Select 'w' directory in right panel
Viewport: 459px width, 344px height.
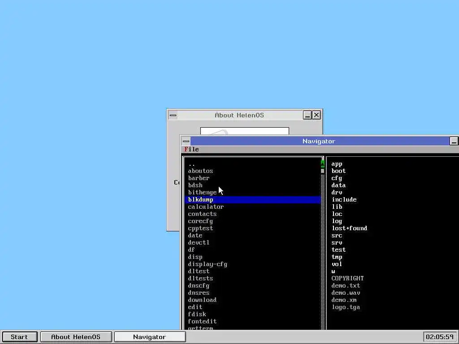click(333, 271)
